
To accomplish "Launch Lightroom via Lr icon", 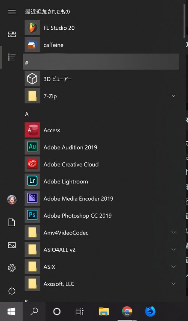I will click(32, 181).
